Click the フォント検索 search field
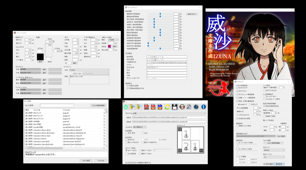 [x=57, y=105]
